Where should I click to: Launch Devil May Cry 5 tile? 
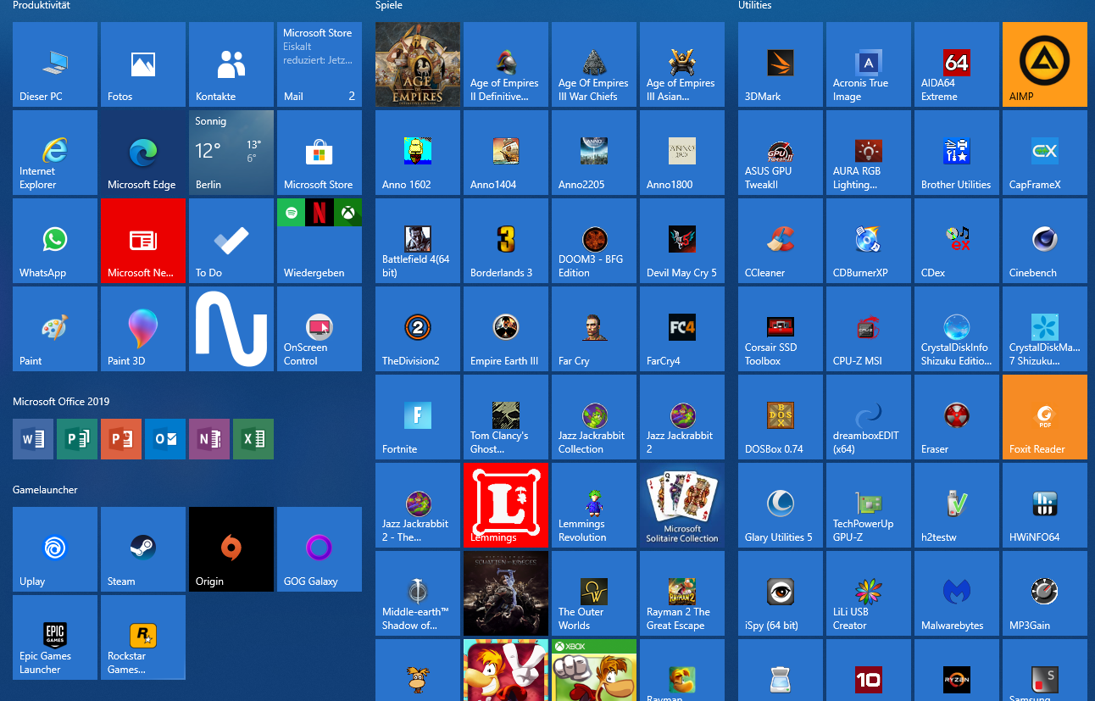[x=682, y=241]
